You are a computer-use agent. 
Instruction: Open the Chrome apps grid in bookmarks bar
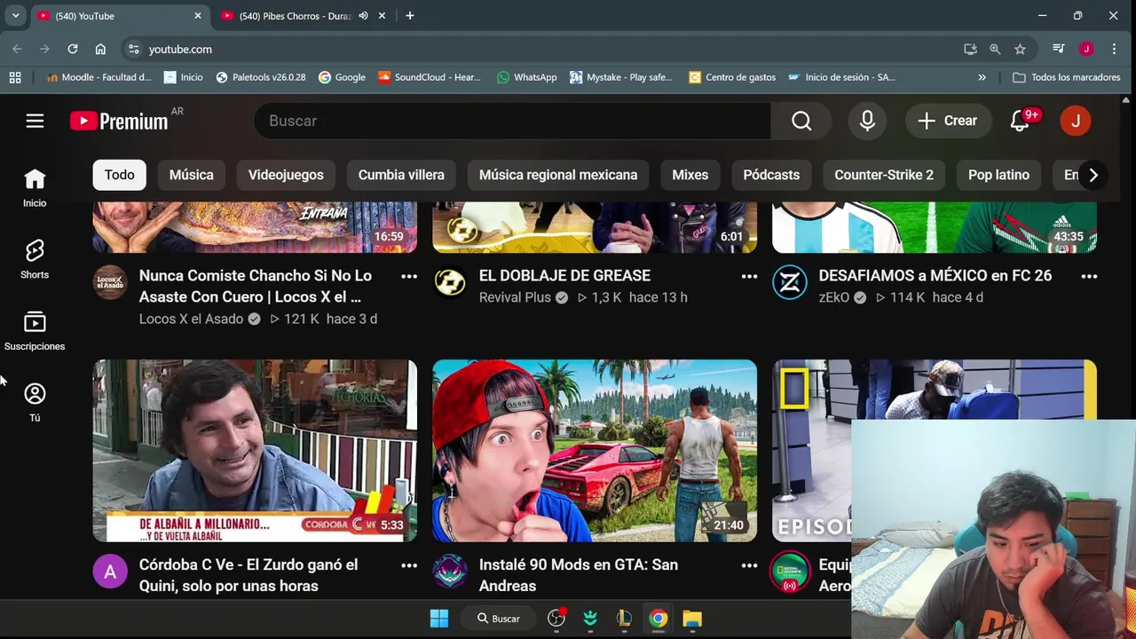(x=15, y=77)
